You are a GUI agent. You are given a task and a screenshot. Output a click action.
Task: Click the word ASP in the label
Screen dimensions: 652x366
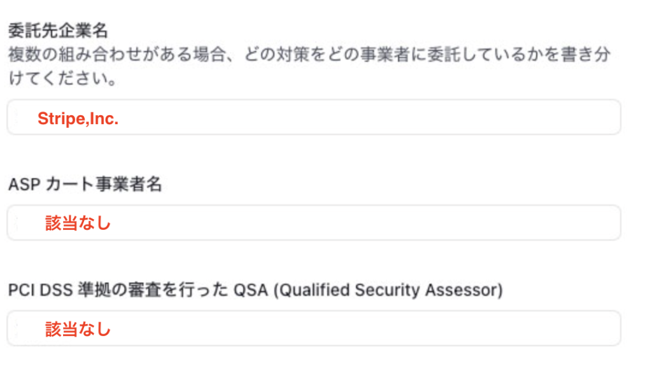(x=22, y=185)
